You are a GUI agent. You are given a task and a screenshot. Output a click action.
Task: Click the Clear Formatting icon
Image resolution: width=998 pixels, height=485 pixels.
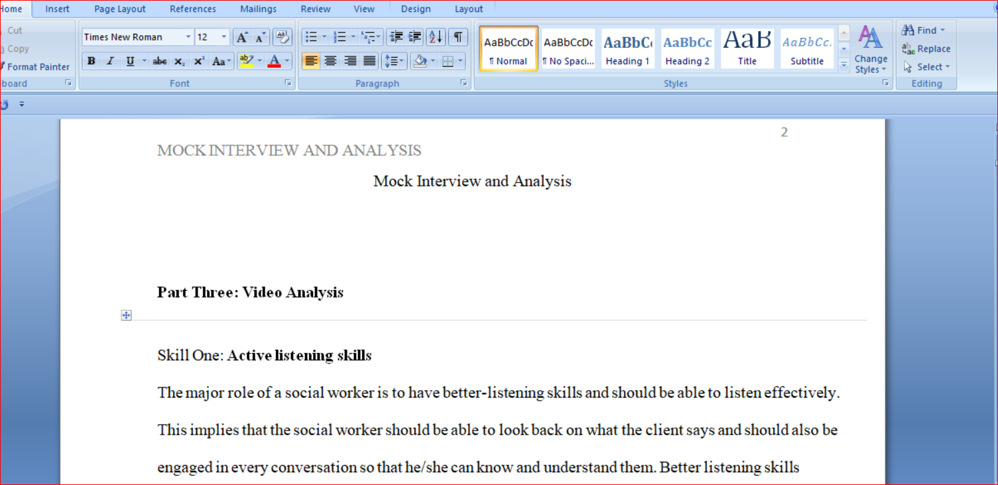[x=282, y=37]
